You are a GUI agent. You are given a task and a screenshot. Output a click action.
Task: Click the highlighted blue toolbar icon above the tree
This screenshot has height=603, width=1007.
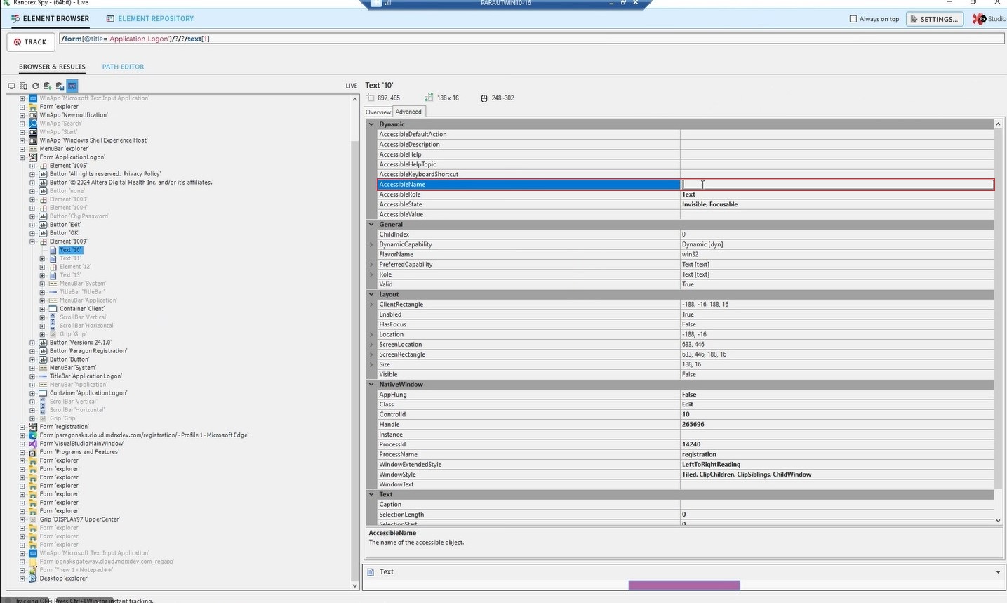click(x=72, y=86)
